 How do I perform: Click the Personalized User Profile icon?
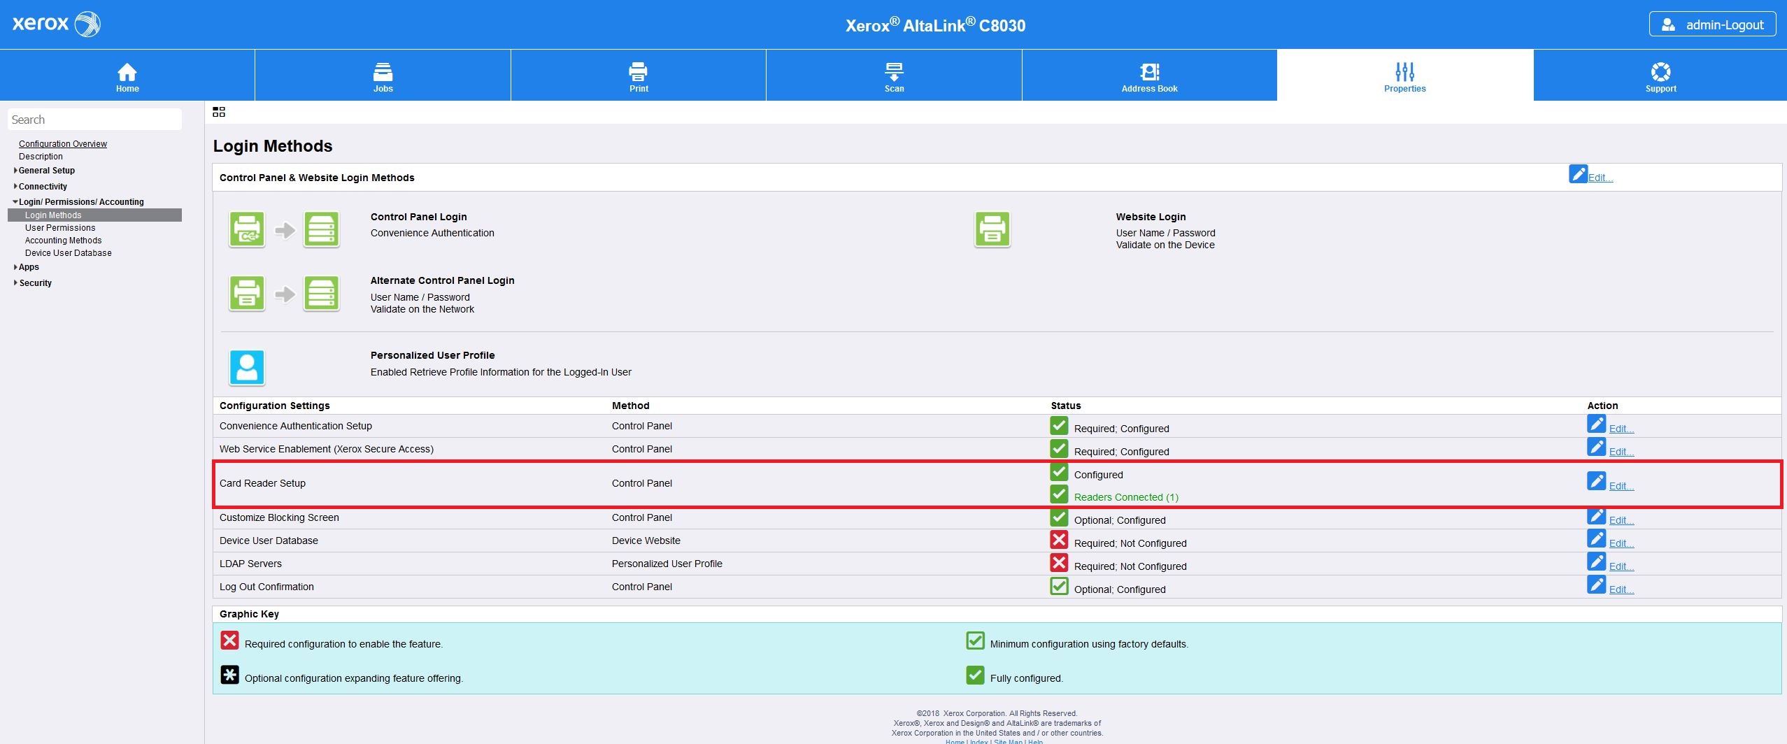(x=247, y=367)
